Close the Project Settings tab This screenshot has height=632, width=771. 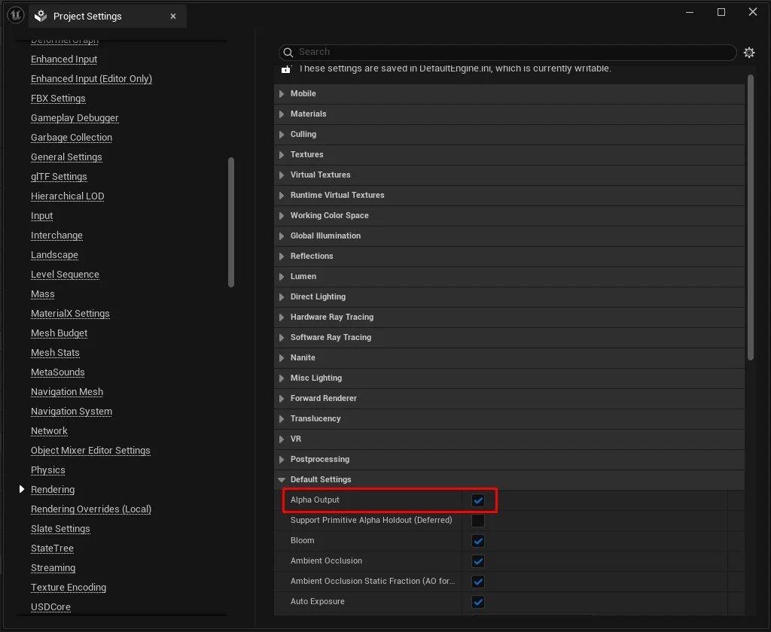tap(173, 17)
